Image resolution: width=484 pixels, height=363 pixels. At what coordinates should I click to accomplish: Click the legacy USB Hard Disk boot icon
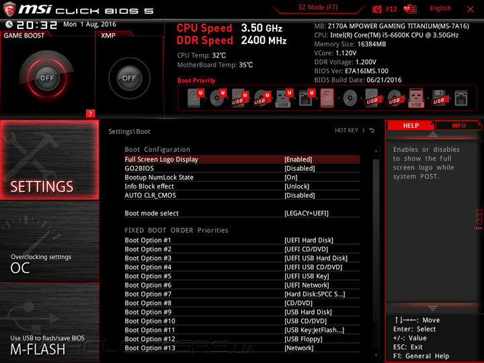372,98
